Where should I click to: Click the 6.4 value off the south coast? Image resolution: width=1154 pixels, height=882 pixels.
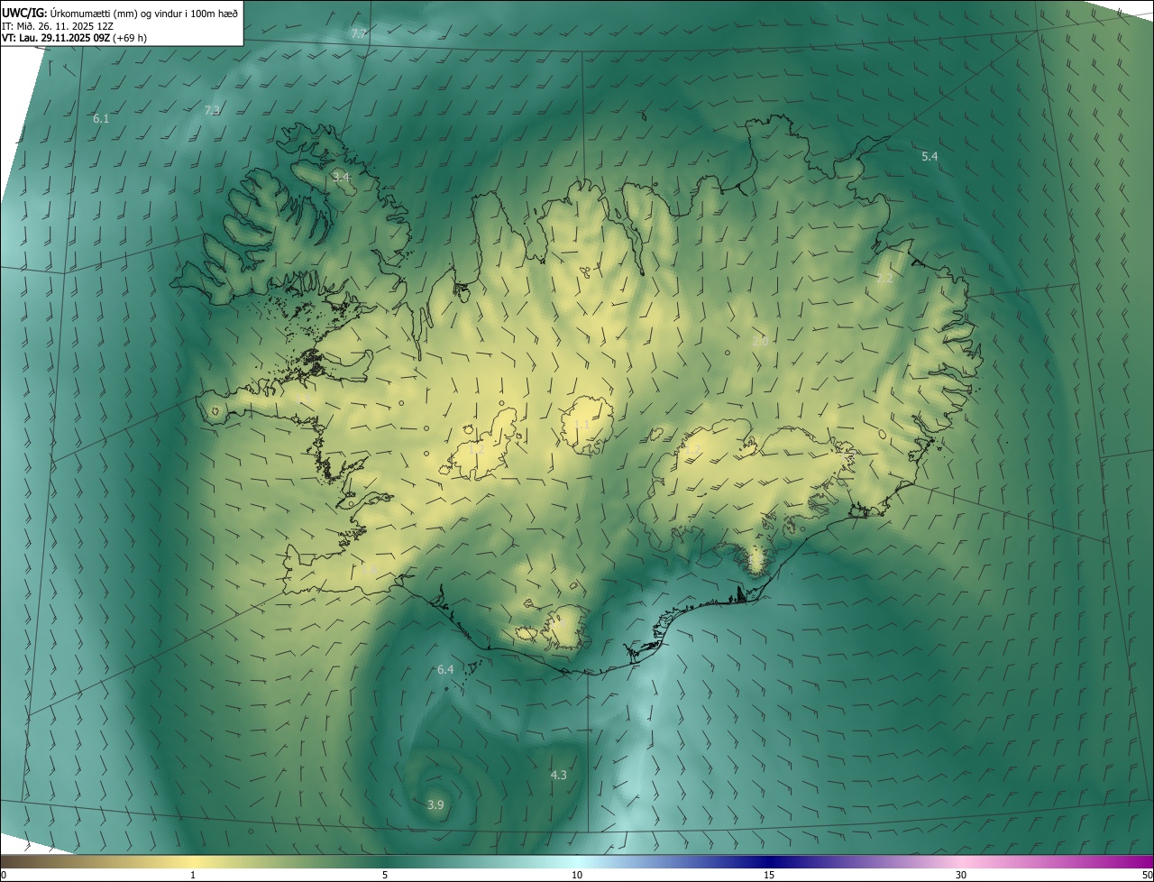tap(445, 670)
